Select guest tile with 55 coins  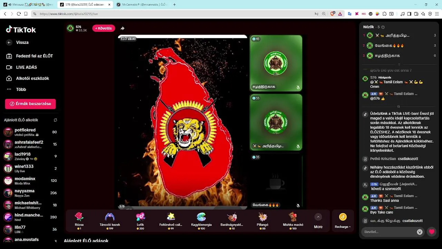point(276,122)
